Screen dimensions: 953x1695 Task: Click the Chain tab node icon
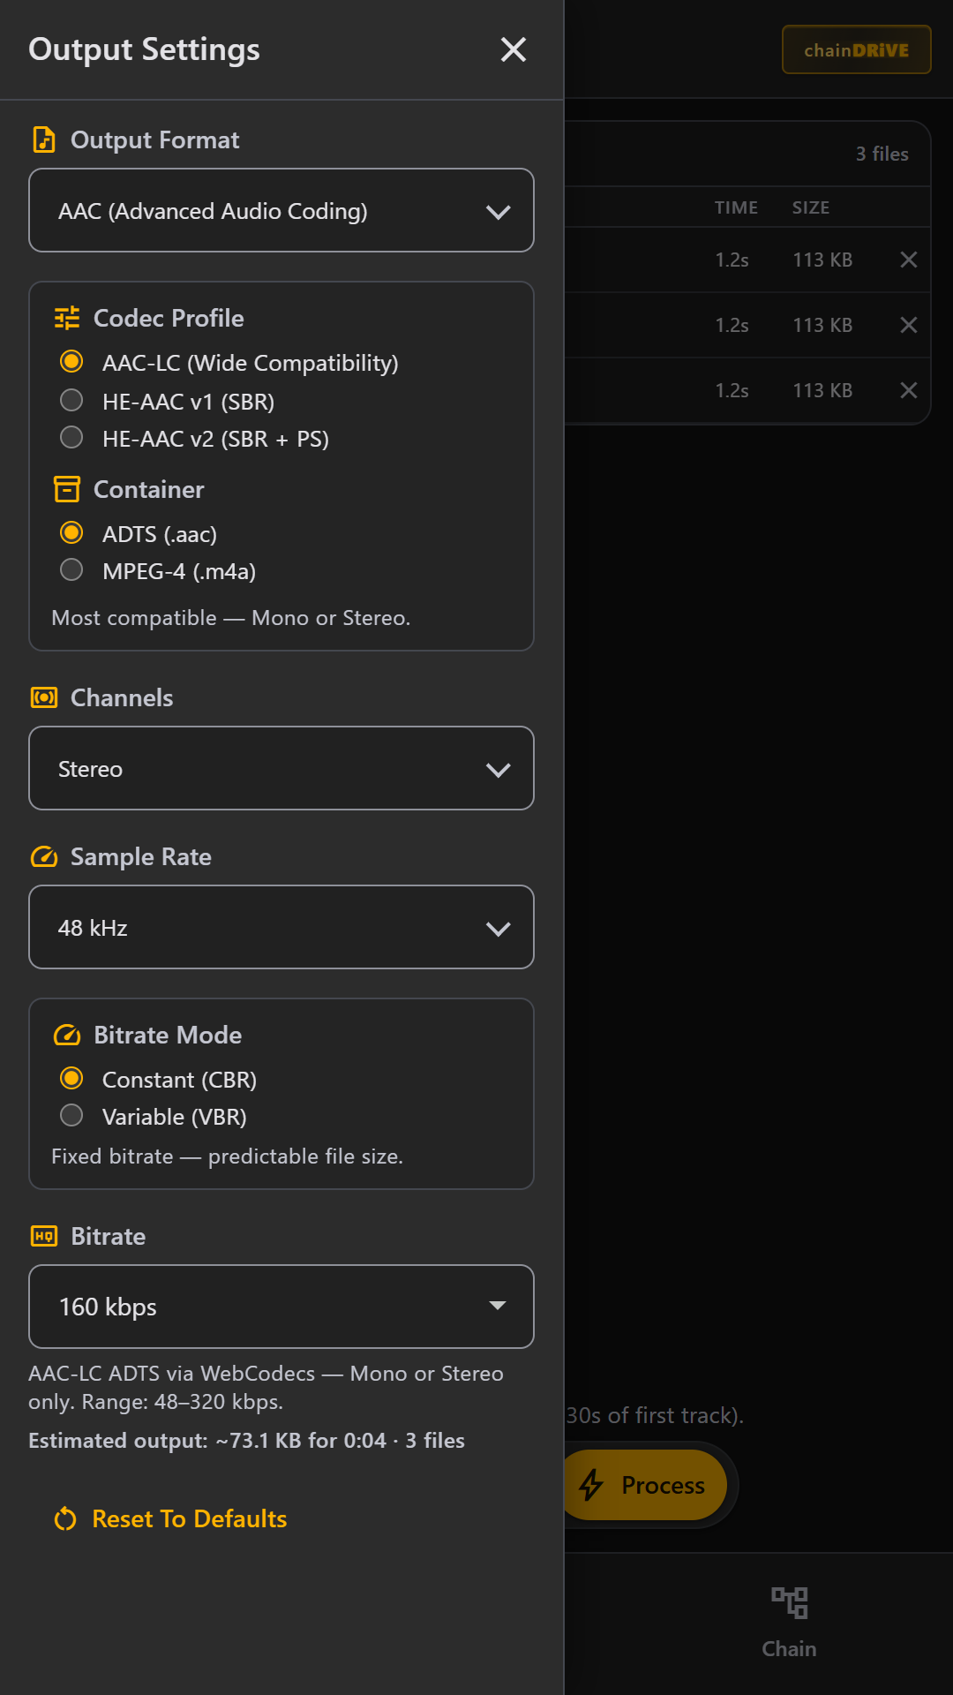coord(790,1602)
